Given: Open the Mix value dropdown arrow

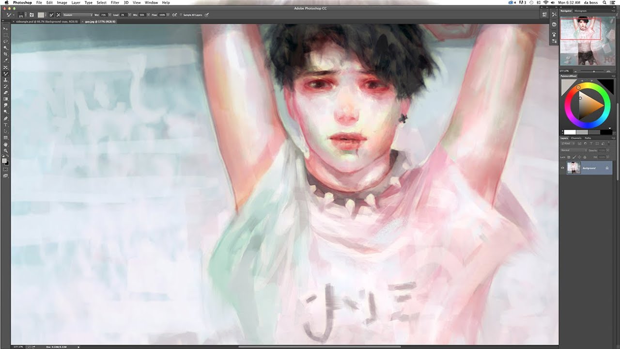Looking at the screenshot, I should (x=148, y=15).
